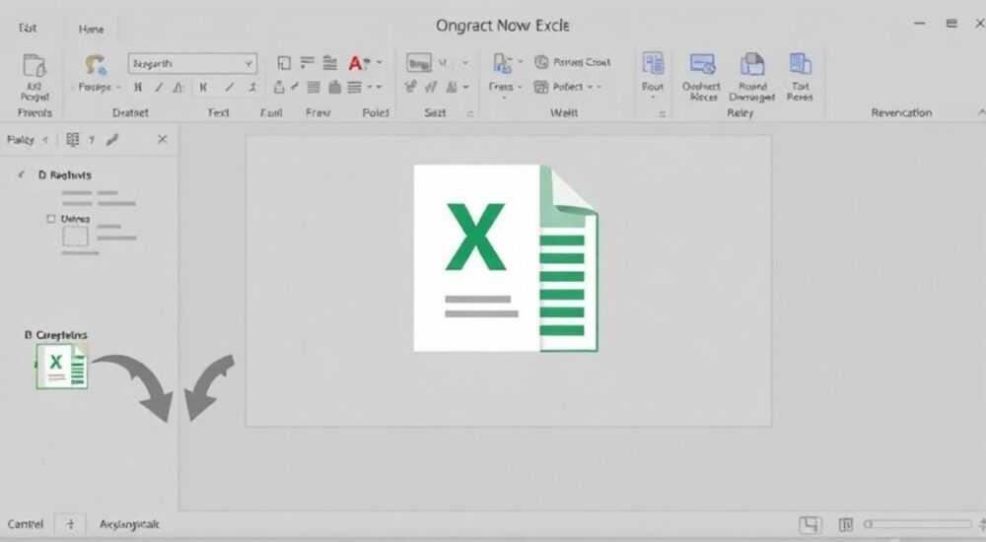Click the italic slash icon right of Facepe
The width and height of the screenshot is (986, 542).
159,88
